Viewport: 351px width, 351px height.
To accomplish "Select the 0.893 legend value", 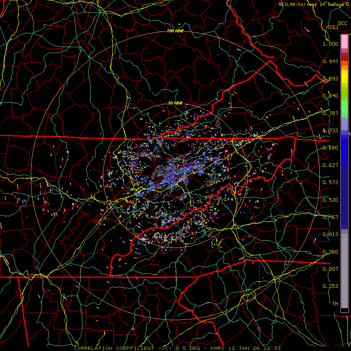I will pos(330,78).
